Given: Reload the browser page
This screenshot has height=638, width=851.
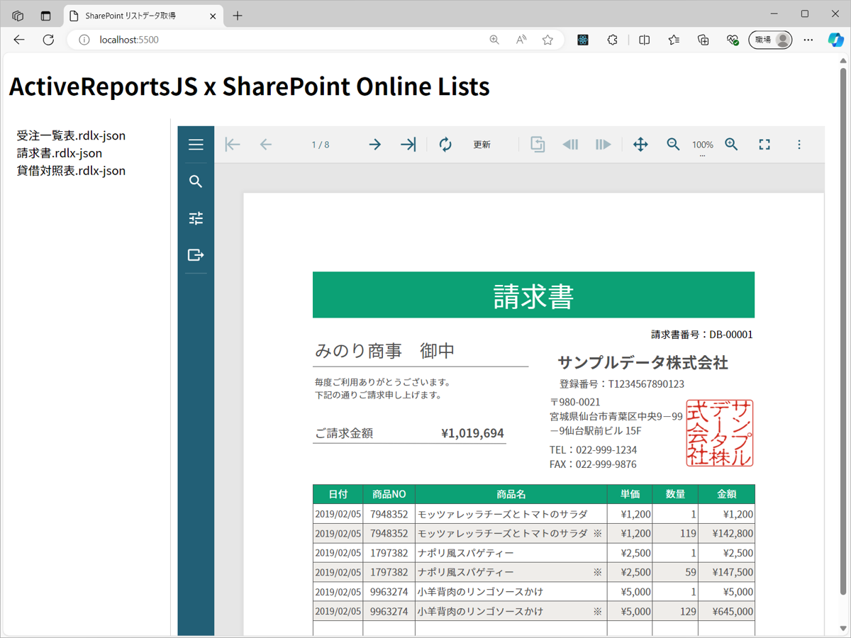Looking at the screenshot, I should pyautogui.click(x=48, y=40).
